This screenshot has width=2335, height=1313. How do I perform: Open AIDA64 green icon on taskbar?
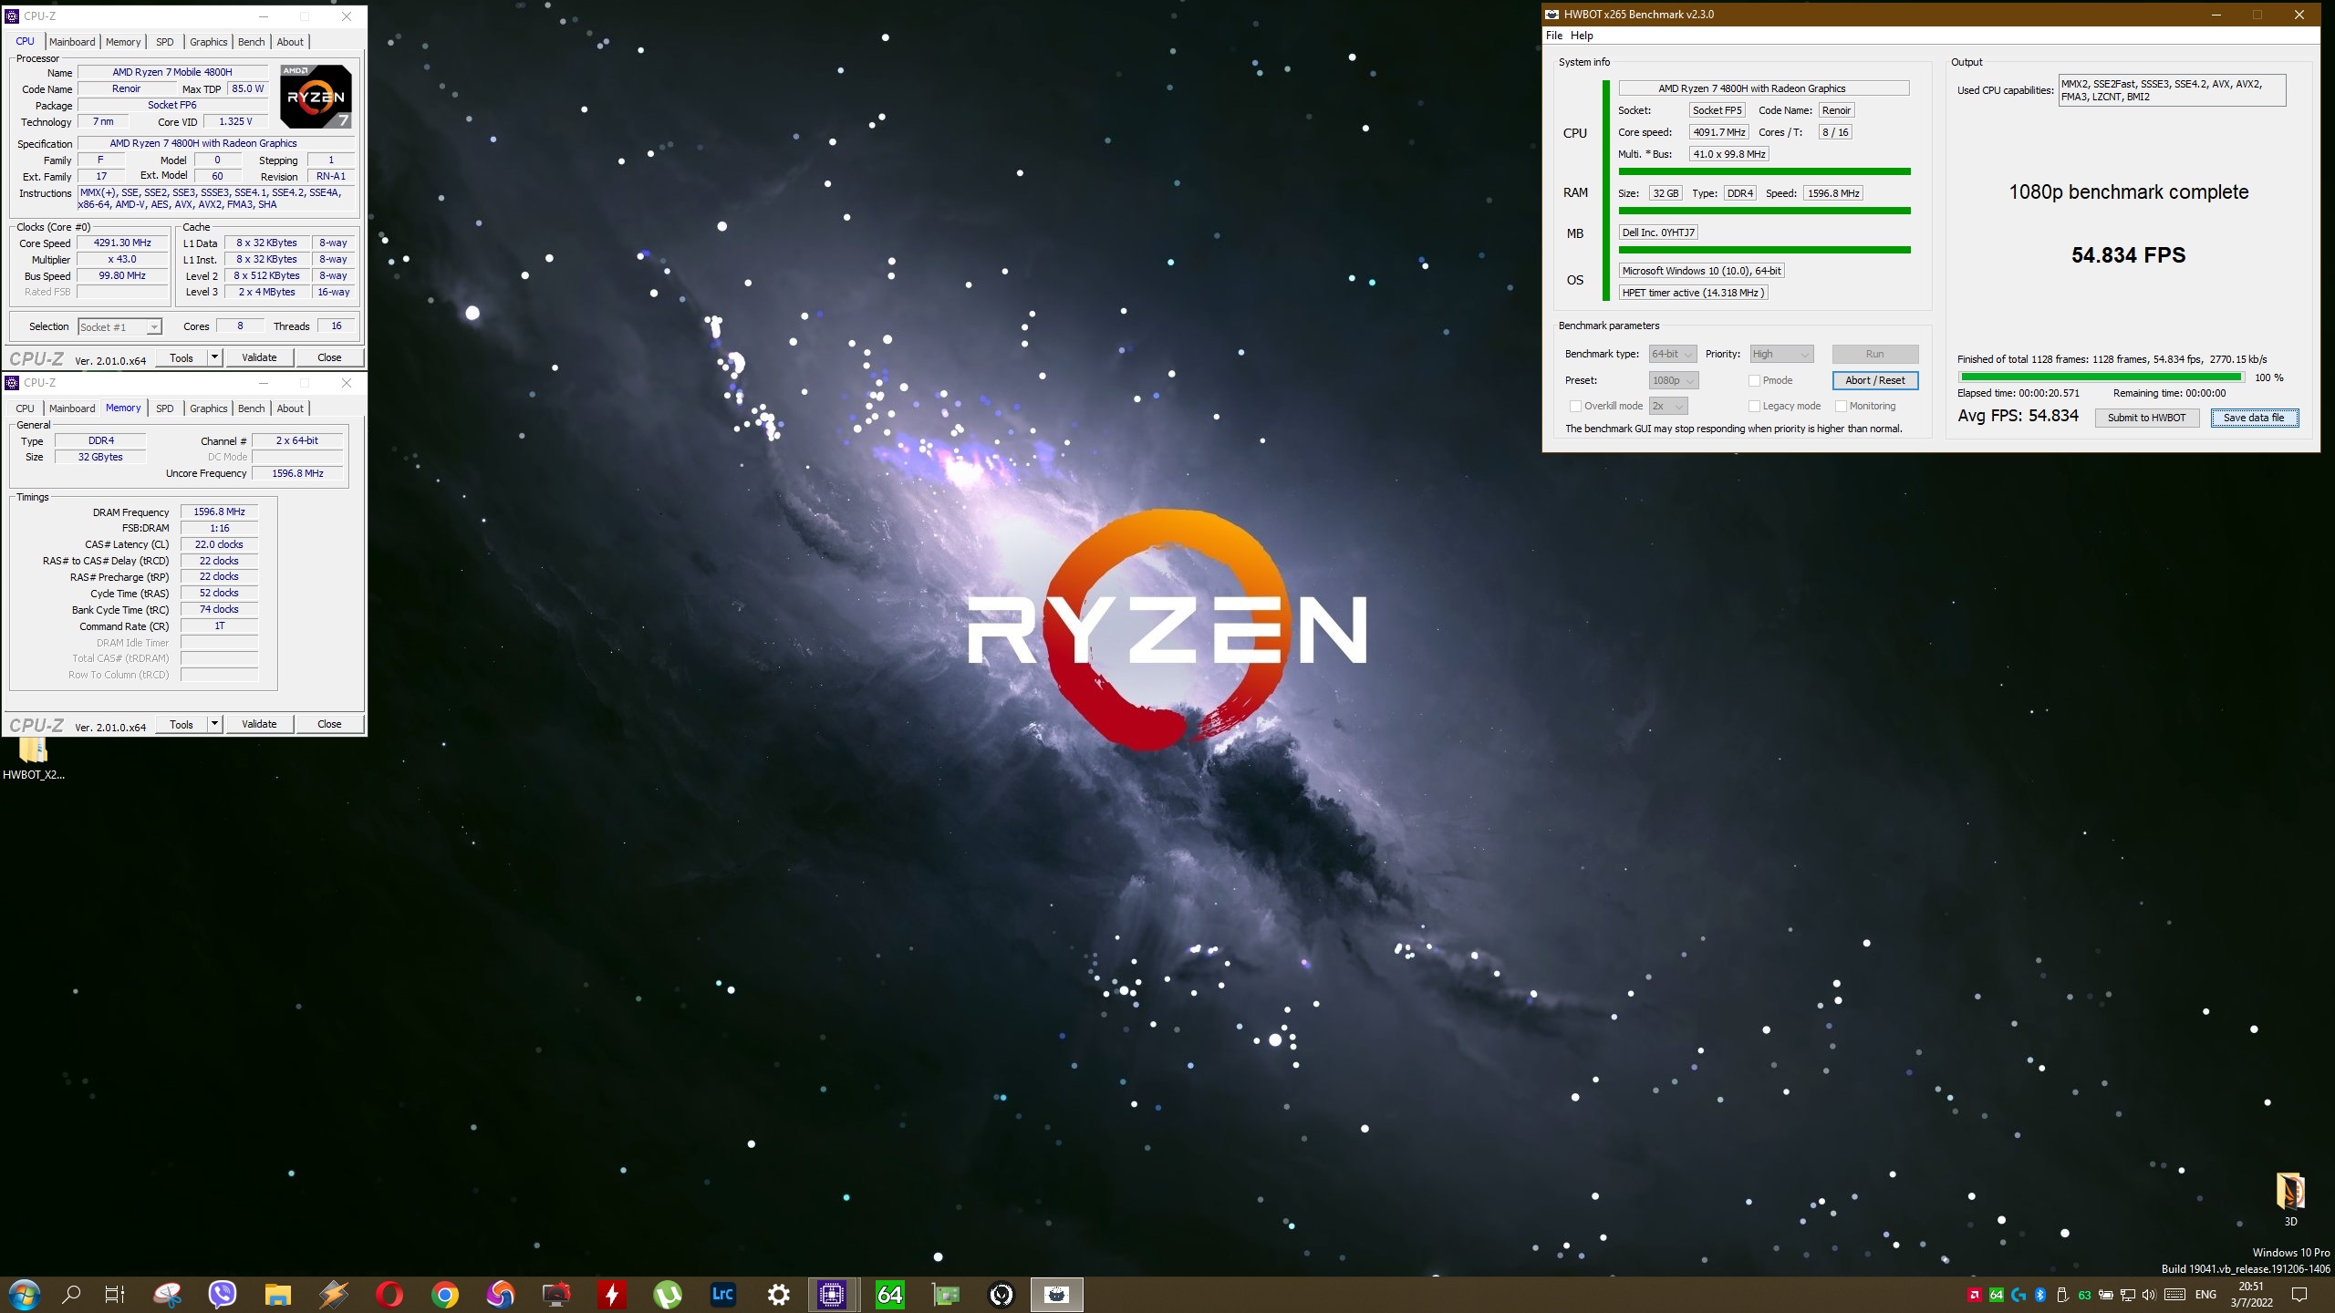pyautogui.click(x=889, y=1294)
